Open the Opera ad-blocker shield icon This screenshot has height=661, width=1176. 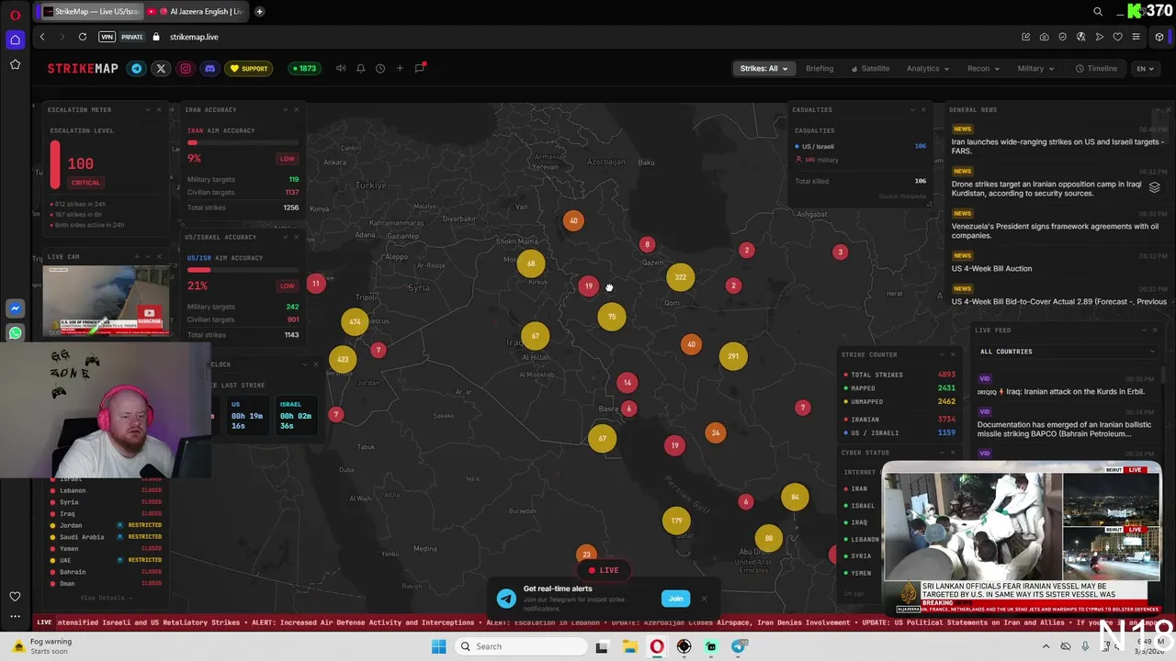1062,37
